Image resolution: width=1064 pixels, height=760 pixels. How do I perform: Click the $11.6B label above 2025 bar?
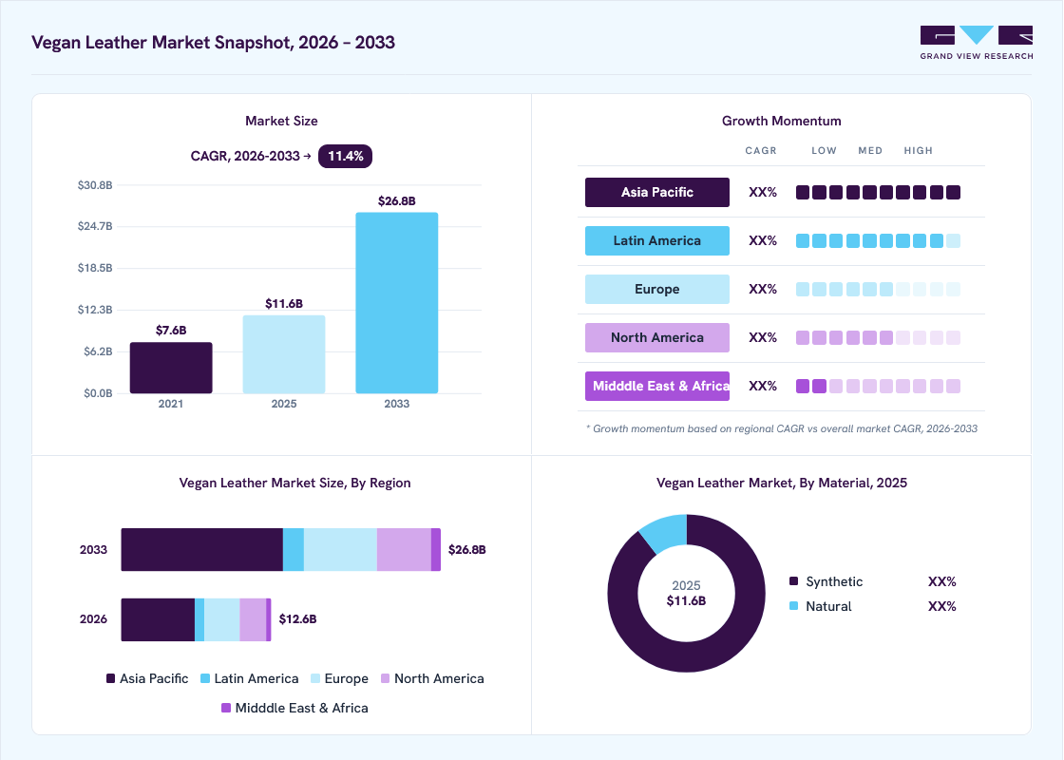284,303
